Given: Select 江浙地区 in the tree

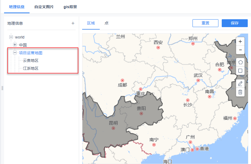Looking at the screenshot, I should [x=31, y=68].
